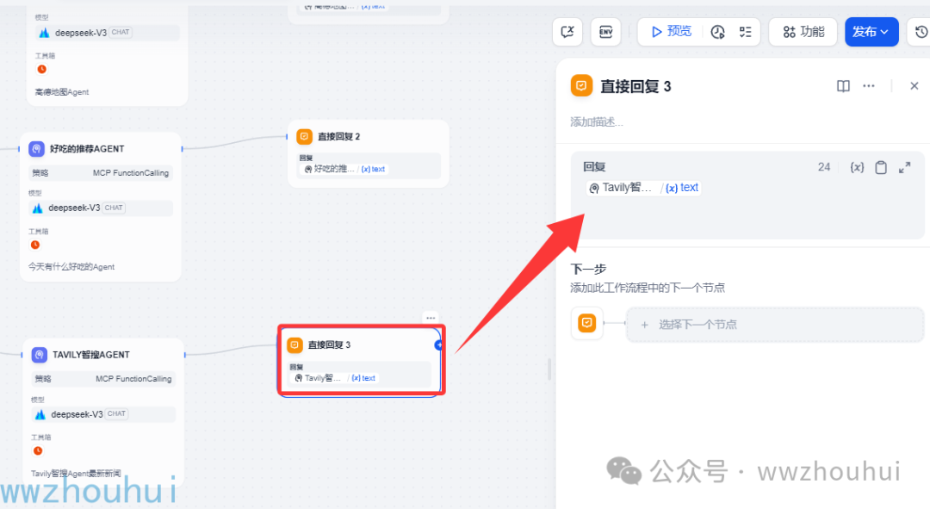Screen dimensions: 930x509
Task: Click the plus handle on 直接回复 3 node
Action: tap(439, 345)
